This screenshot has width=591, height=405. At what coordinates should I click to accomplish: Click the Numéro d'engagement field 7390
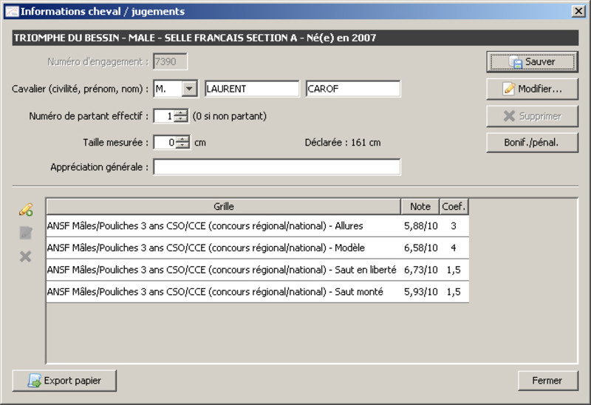[170, 61]
